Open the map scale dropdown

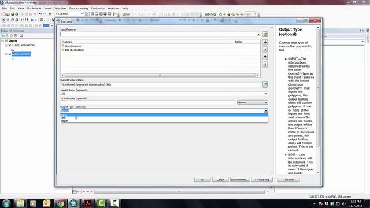(82, 14)
